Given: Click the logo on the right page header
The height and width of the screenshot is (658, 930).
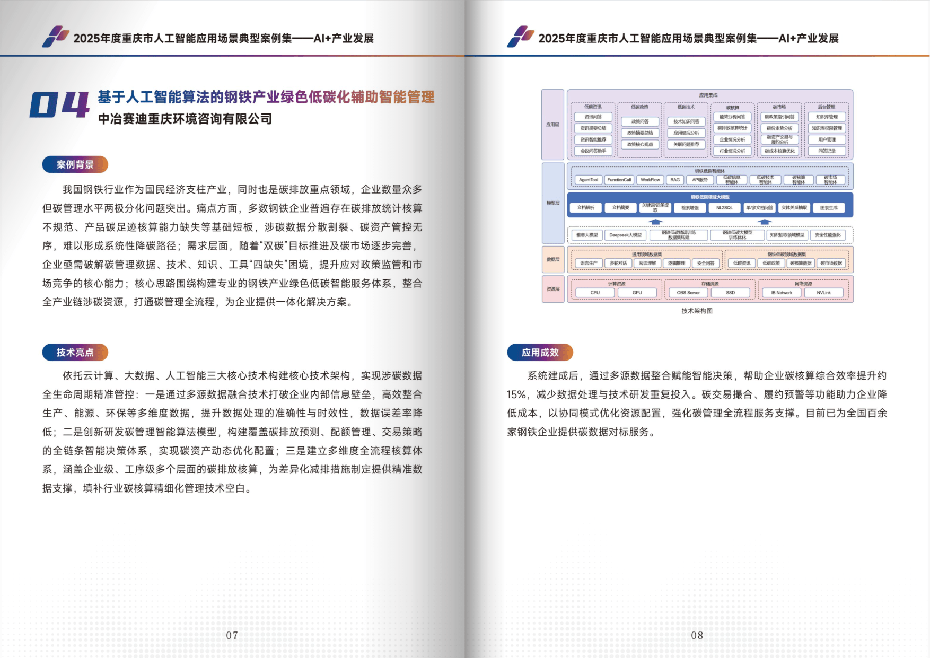Looking at the screenshot, I should (x=520, y=37).
